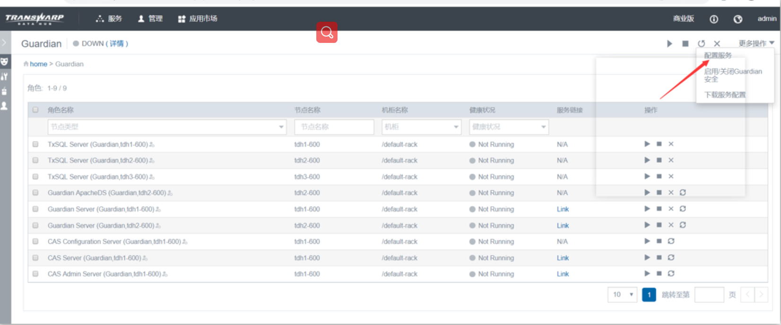Delete the Guardian Server tdh2-600 role
781x325 pixels.
671,225
